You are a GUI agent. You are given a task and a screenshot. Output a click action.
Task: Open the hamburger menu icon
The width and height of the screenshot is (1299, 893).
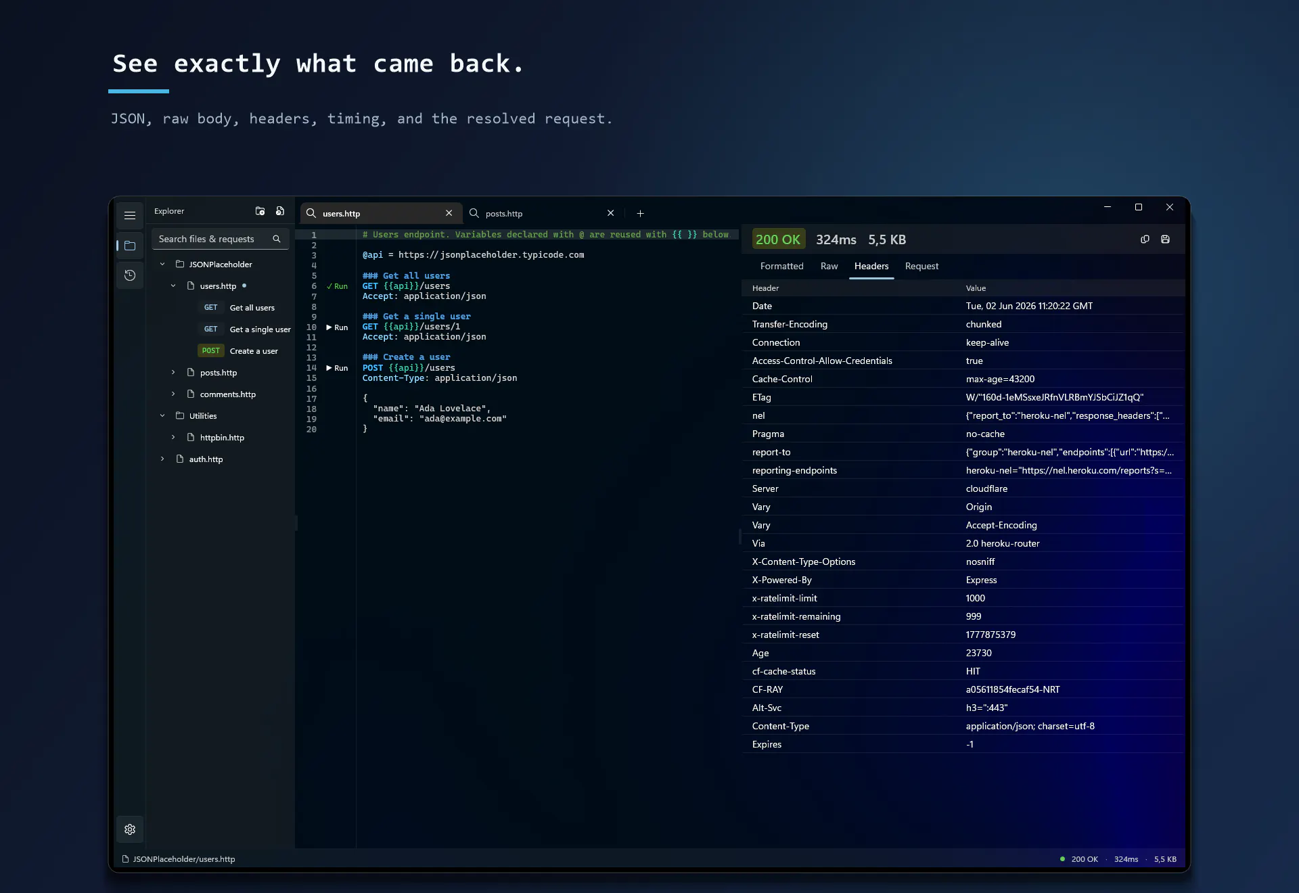point(130,216)
